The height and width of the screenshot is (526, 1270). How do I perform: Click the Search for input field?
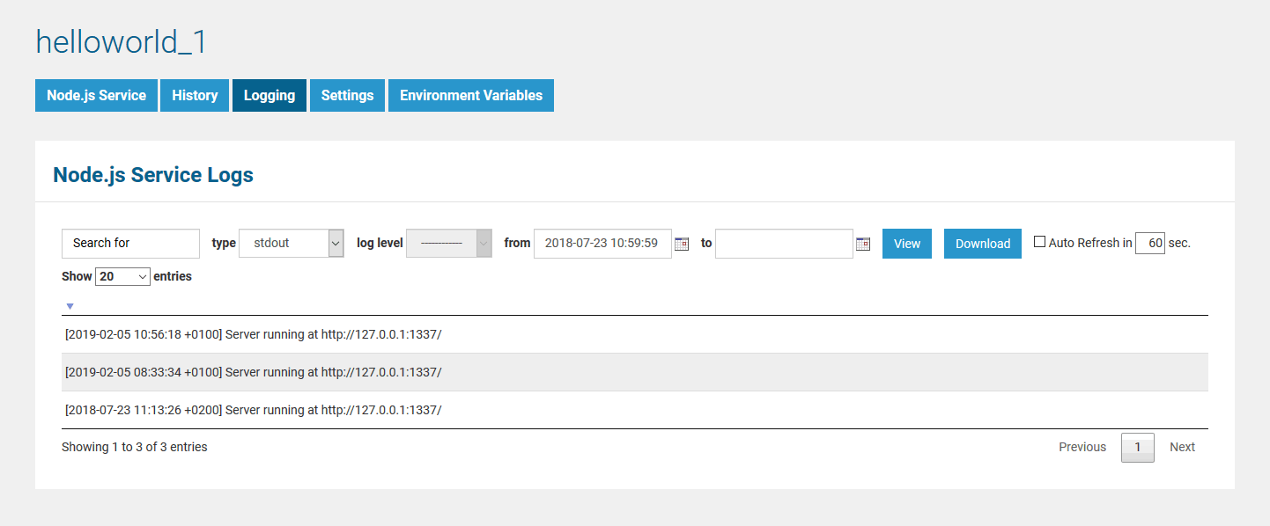pyautogui.click(x=129, y=243)
